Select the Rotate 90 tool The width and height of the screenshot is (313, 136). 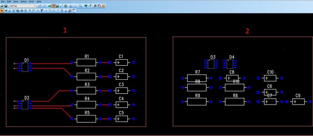(x=14, y=11)
